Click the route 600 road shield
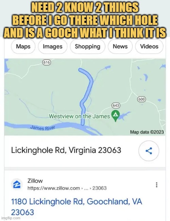This screenshot has height=221, width=170. point(141,99)
